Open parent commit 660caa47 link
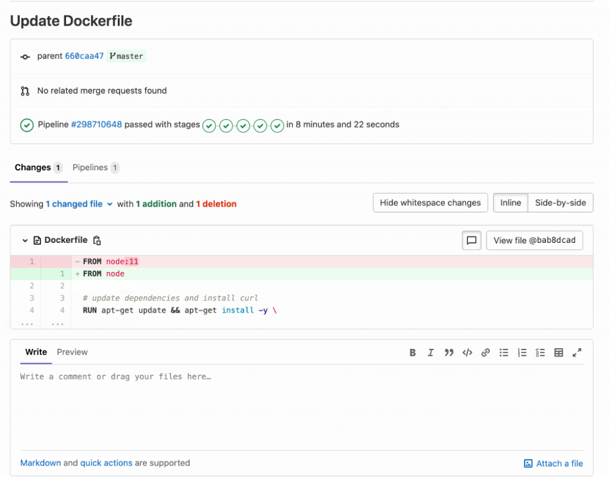609x478 pixels. point(84,56)
